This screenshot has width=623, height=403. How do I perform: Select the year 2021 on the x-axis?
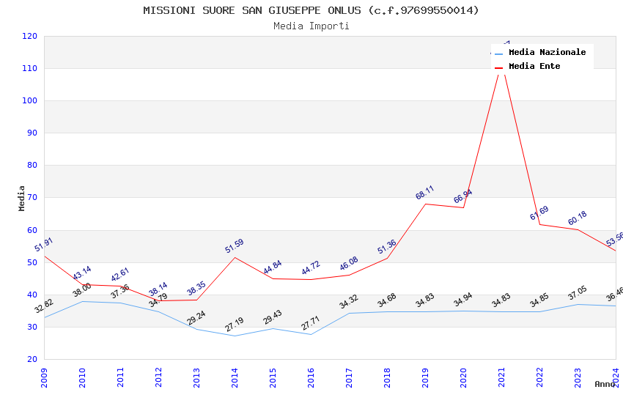[502, 377]
